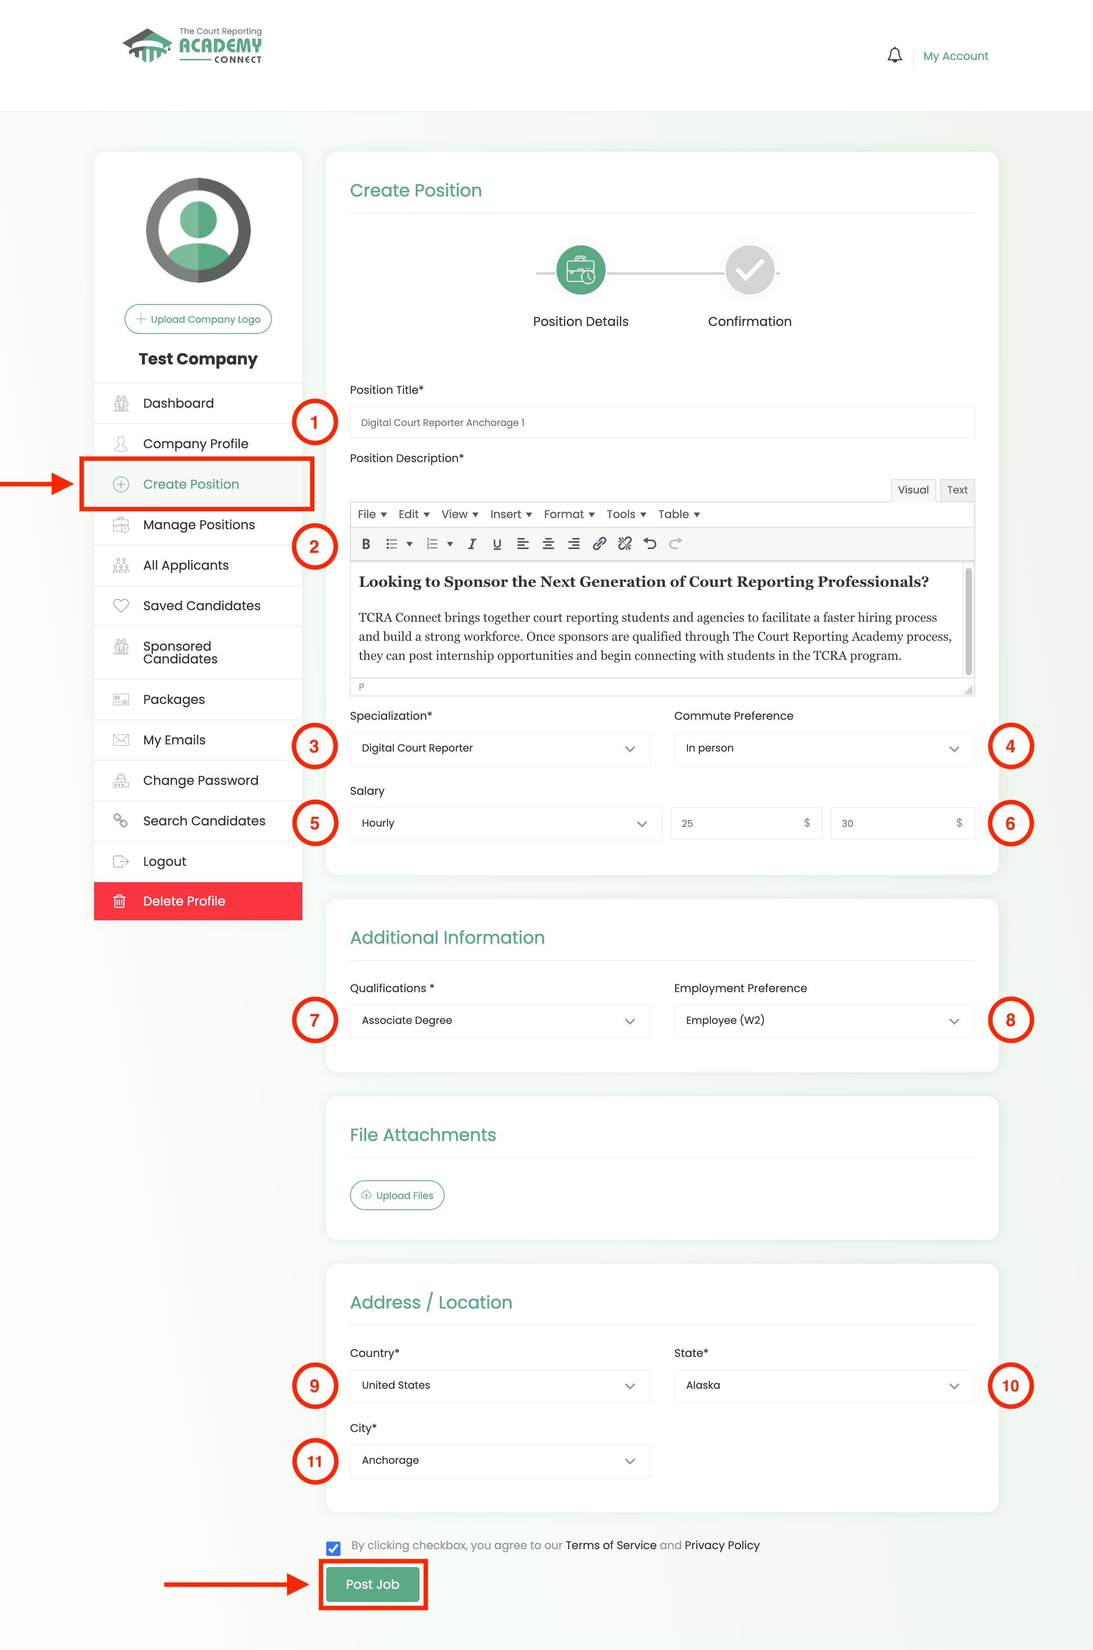This screenshot has height=1650, width=1093.
Task: Center align text in the description editor
Action: point(548,544)
